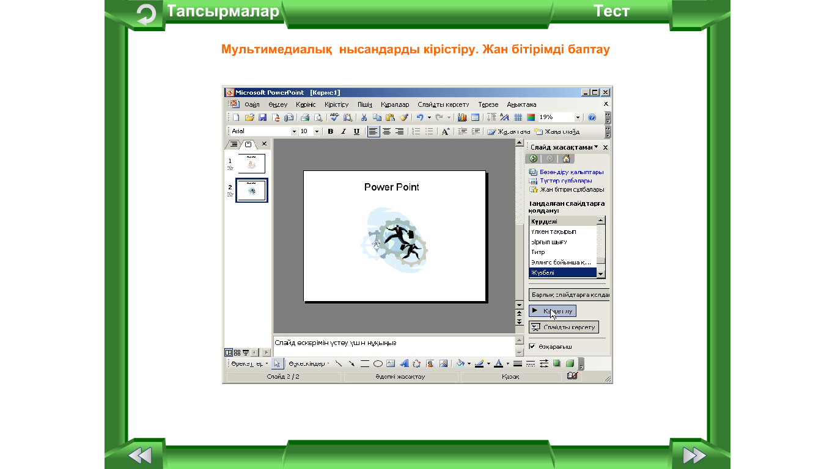Open the Безендіру қалыптары link
This screenshot has height=469, width=835.
[572, 172]
